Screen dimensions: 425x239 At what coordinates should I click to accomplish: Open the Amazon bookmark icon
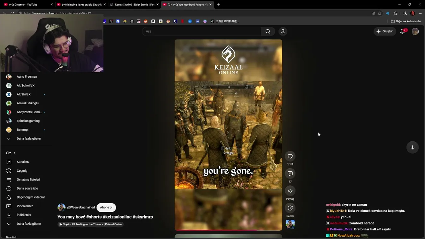tap(161, 21)
